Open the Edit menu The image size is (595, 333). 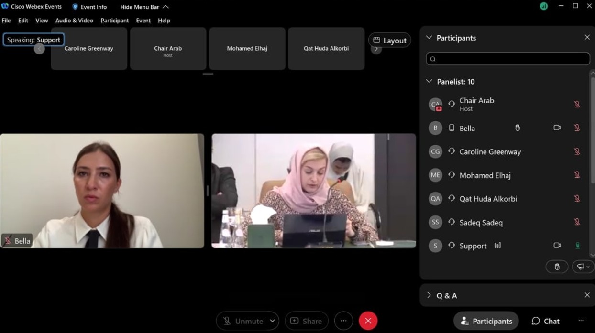pyautogui.click(x=23, y=21)
